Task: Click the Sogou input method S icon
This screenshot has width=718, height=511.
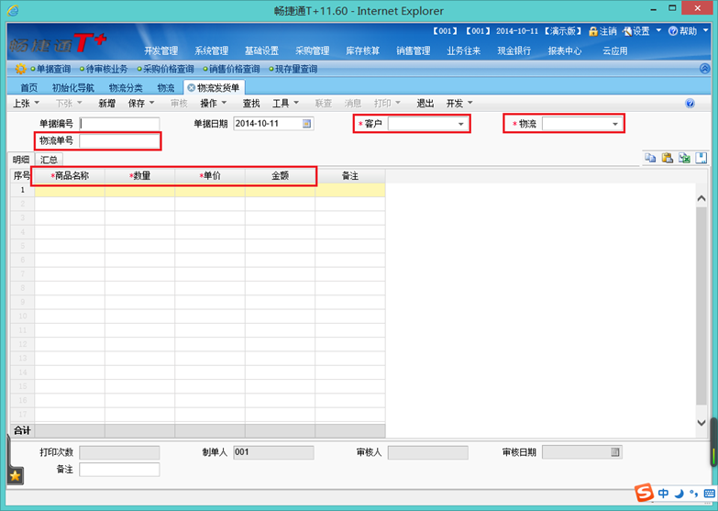Action: tap(645, 494)
